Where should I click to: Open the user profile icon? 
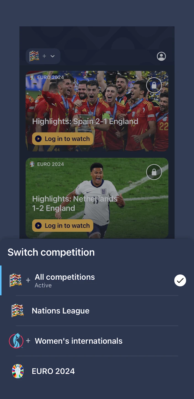(161, 56)
